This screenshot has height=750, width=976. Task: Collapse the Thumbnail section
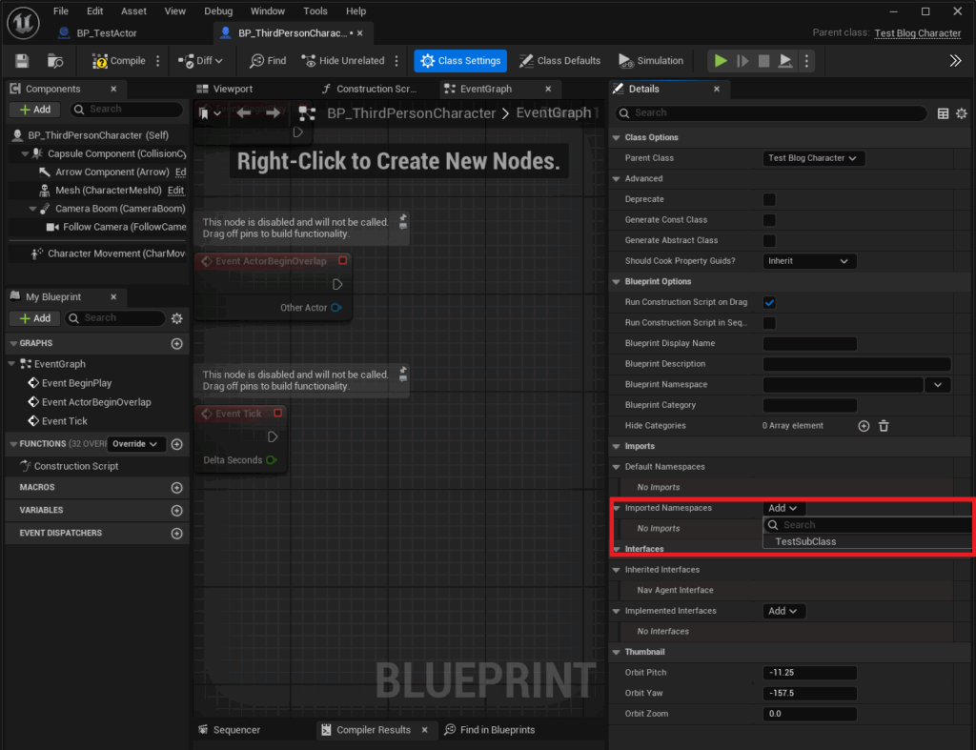tap(617, 652)
